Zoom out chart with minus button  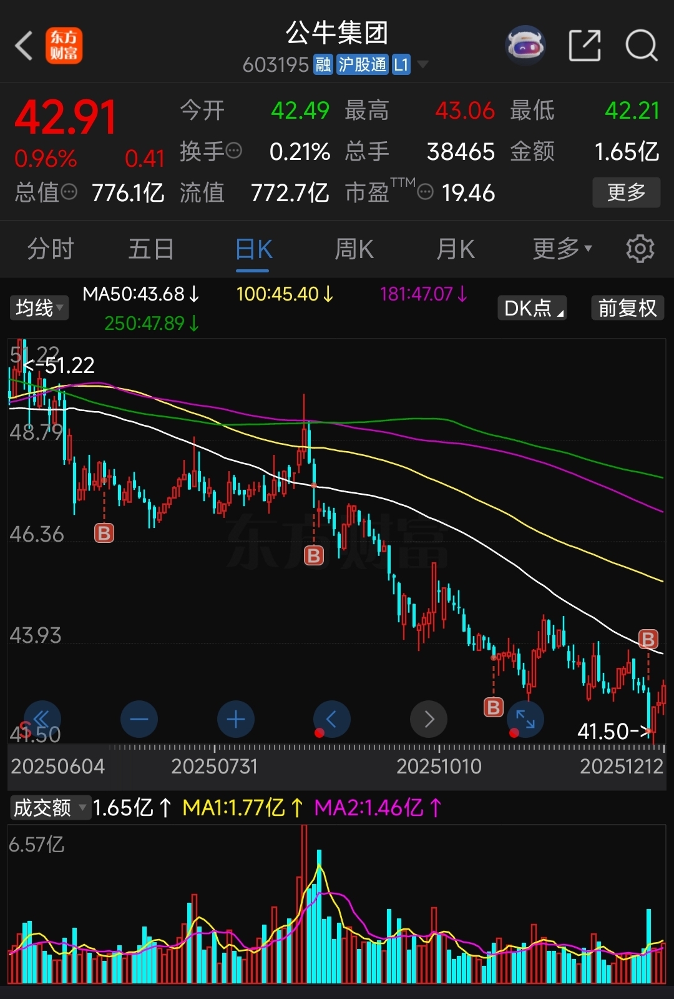pos(139,719)
